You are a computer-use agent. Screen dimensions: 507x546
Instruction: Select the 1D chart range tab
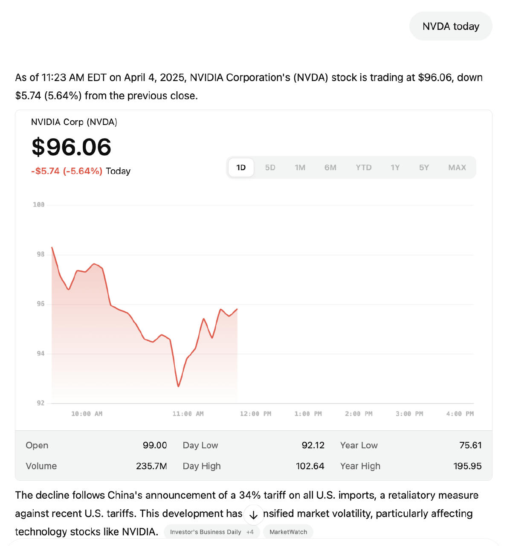(241, 168)
